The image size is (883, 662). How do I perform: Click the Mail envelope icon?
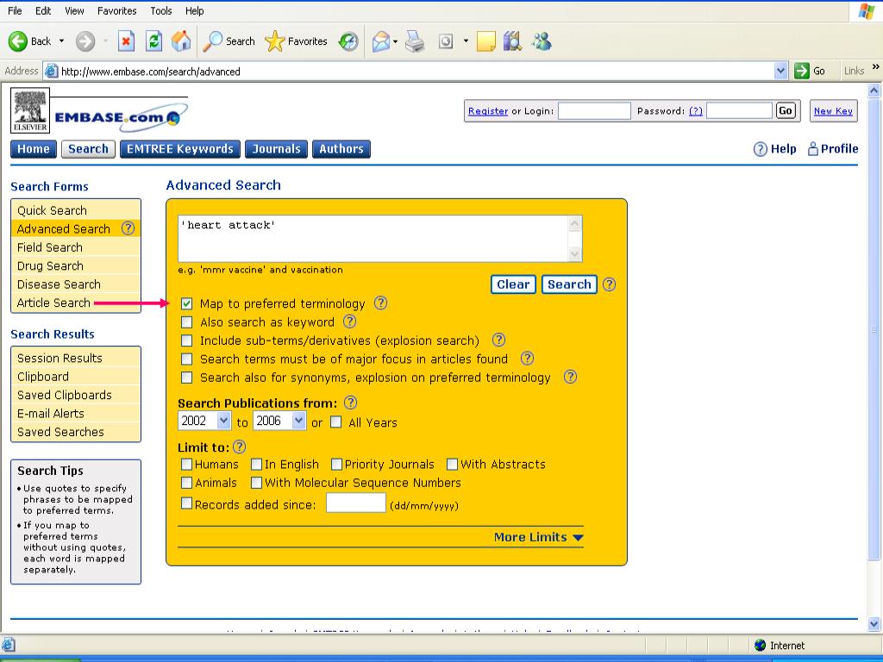[x=381, y=41]
